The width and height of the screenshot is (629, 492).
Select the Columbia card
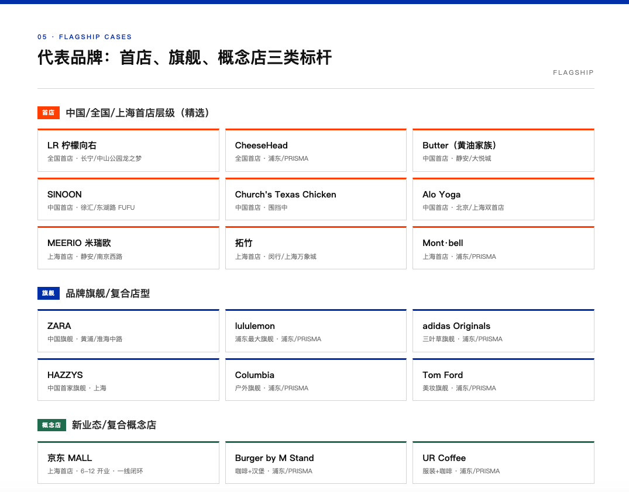(x=316, y=380)
